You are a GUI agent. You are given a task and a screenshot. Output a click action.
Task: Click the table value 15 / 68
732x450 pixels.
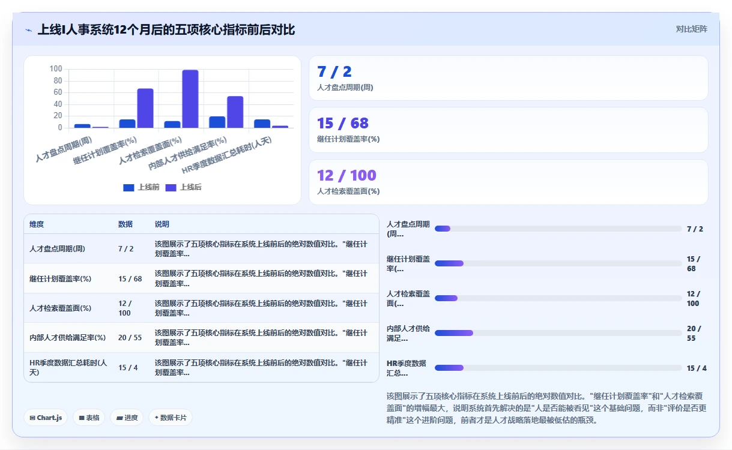click(130, 278)
